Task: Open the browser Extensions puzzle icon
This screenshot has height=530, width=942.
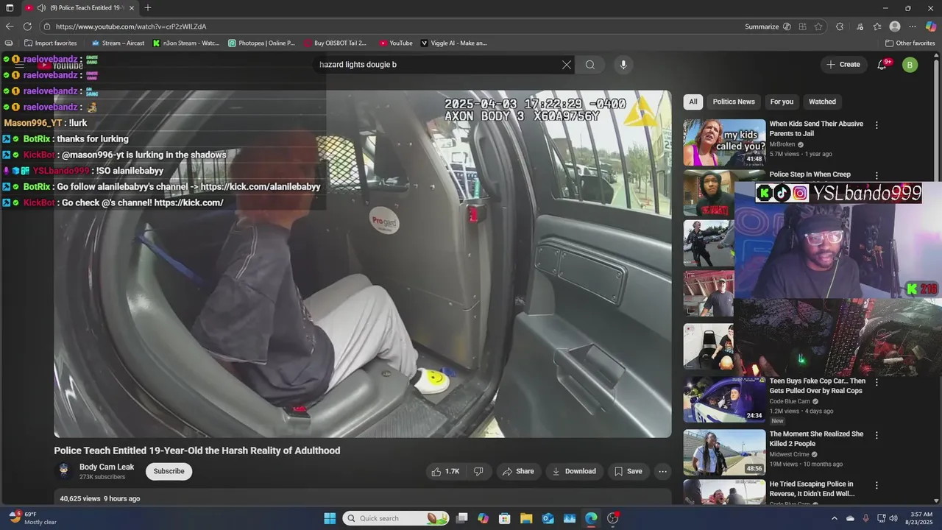Action: (840, 26)
